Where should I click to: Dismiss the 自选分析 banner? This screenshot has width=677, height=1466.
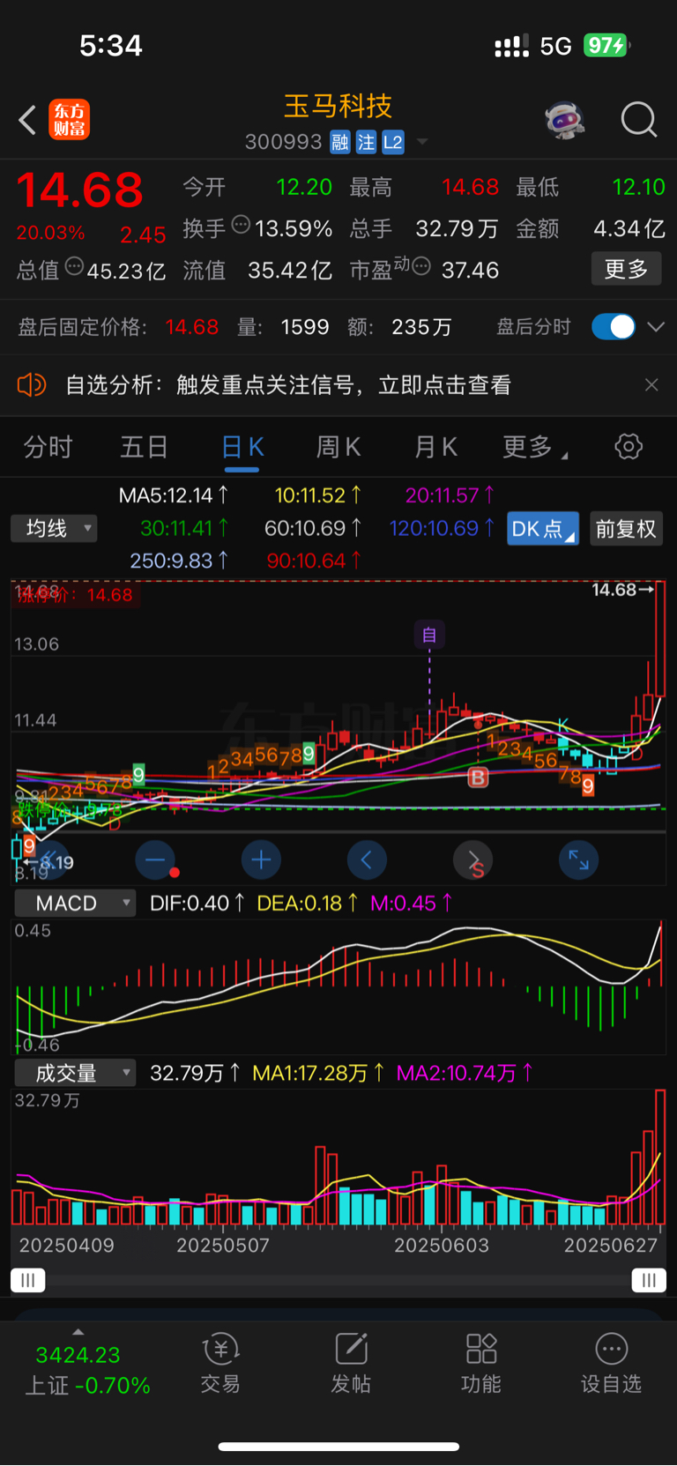pos(651,384)
